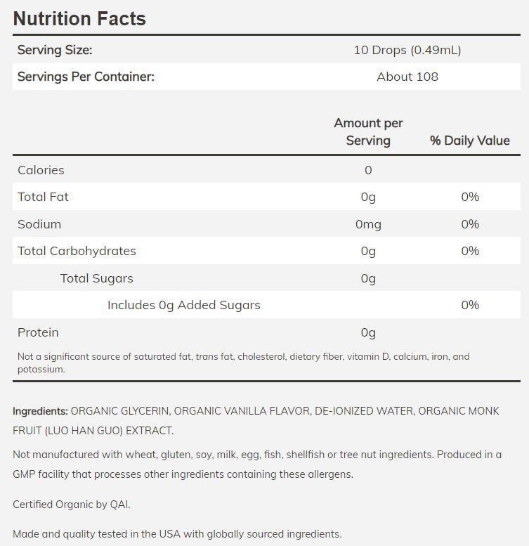Click the % Daily Value column header

coord(469,141)
